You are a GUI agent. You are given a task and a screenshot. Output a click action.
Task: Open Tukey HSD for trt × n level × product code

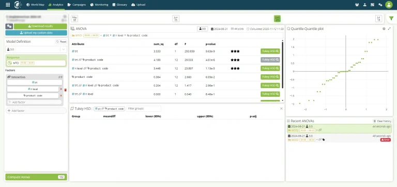pyautogui.click(x=270, y=86)
